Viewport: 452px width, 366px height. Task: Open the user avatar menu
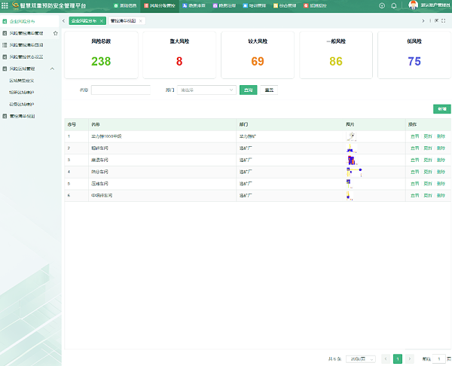[413, 5]
